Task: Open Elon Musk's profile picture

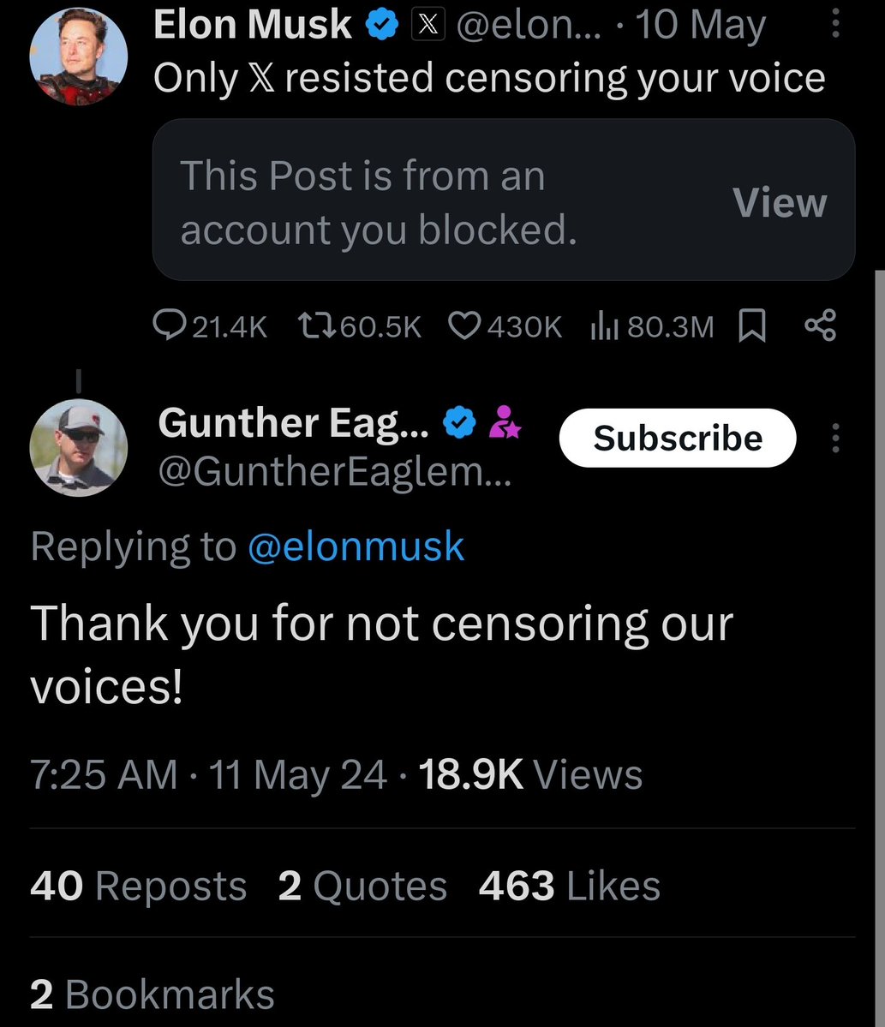Action: 78,59
